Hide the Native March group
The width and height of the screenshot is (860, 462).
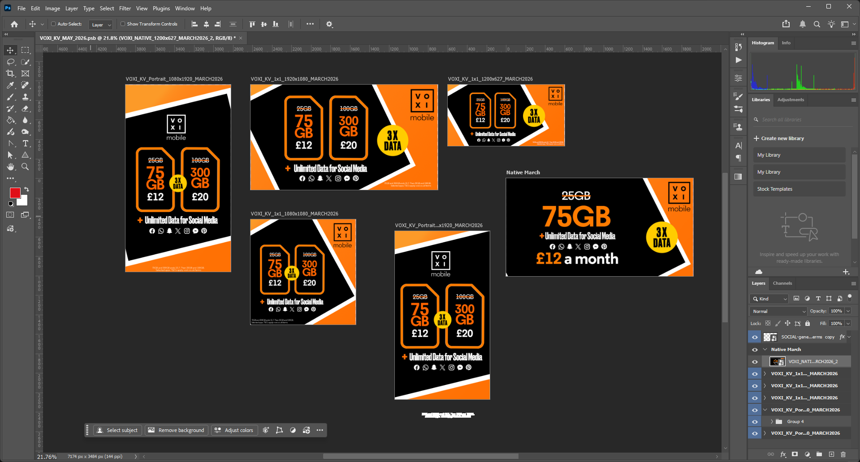point(755,350)
